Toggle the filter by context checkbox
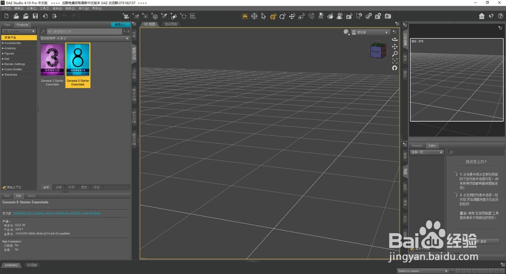The width and height of the screenshot is (506, 274). click(x=4, y=187)
